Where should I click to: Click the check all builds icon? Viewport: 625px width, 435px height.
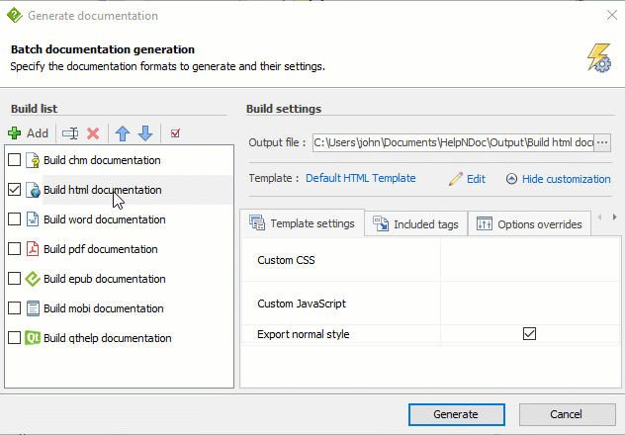(x=175, y=133)
